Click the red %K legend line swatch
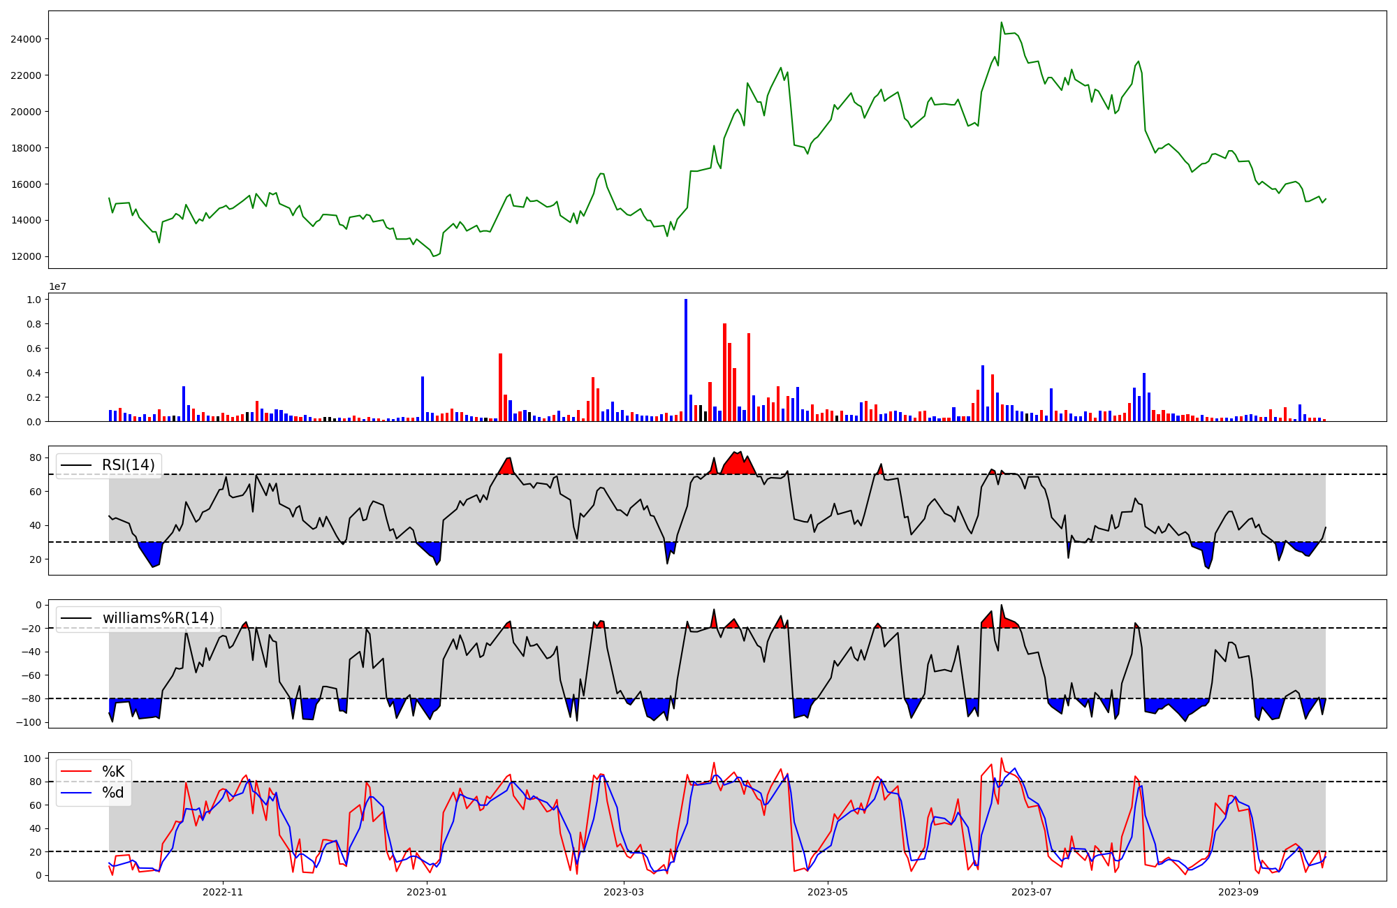This screenshot has height=908, width=1397. point(77,772)
